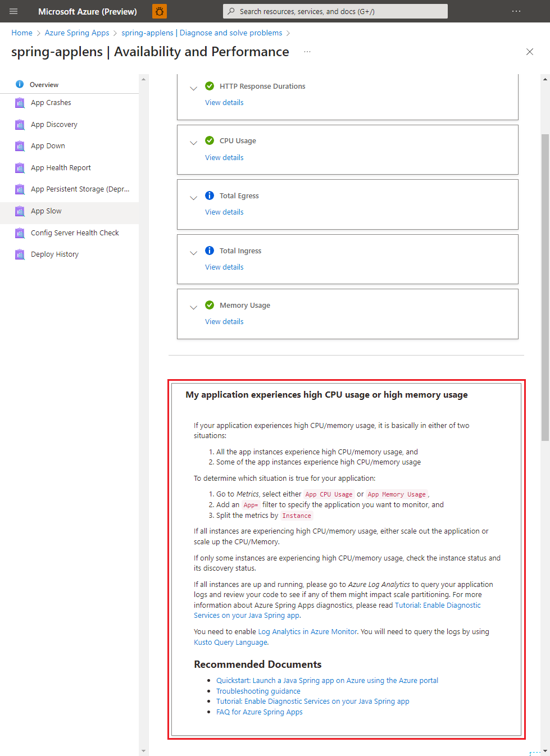The height and width of the screenshot is (756, 550).
Task: Click the main content vertical scrollbar thumb
Action: click(545, 287)
